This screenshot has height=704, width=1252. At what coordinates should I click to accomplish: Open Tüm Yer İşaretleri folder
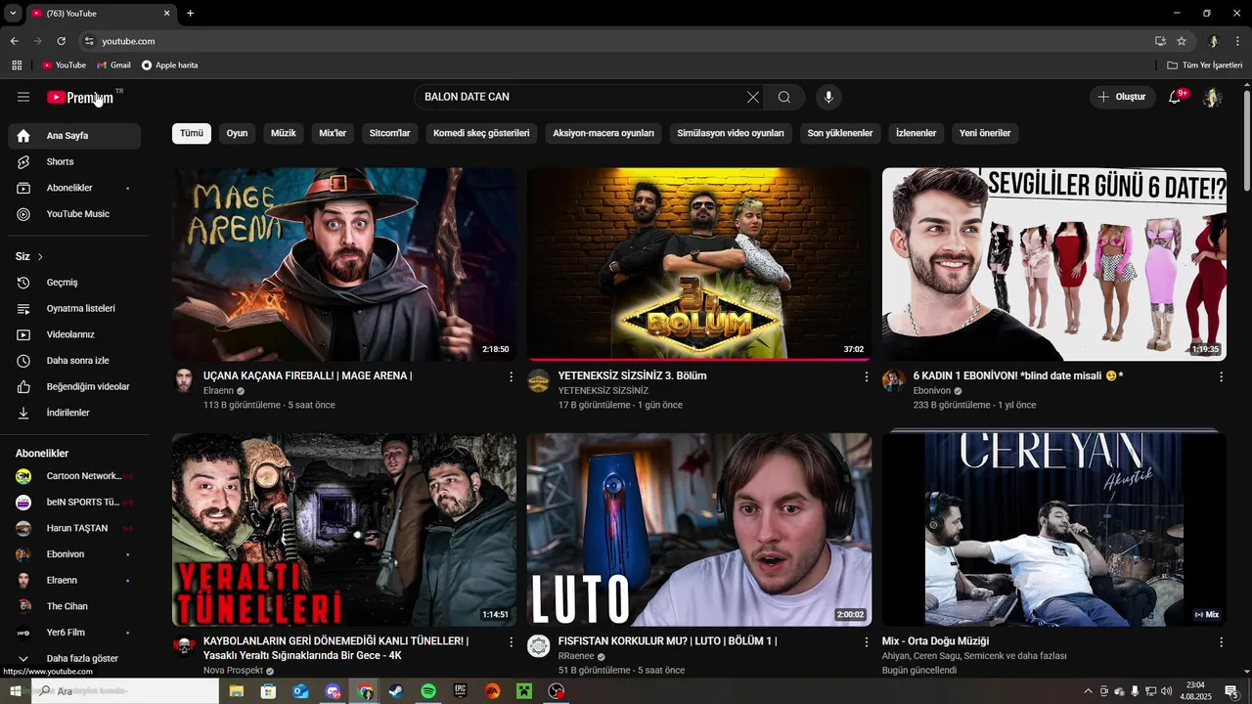pyautogui.click(x=1204, y=65)
